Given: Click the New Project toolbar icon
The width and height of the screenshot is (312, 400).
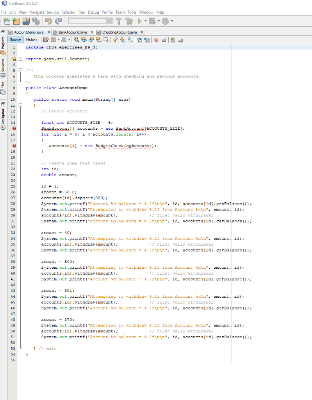Looking at the screenshot, I should 16,21.
